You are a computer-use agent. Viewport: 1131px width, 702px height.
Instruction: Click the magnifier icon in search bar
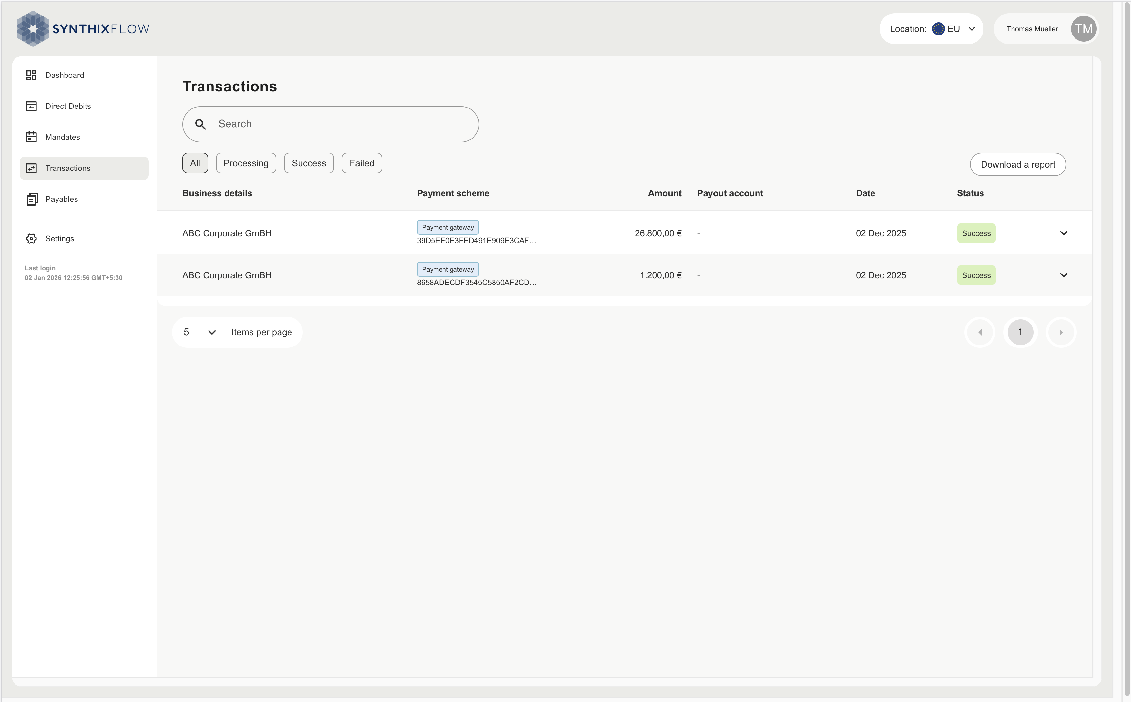coord(200,124)
